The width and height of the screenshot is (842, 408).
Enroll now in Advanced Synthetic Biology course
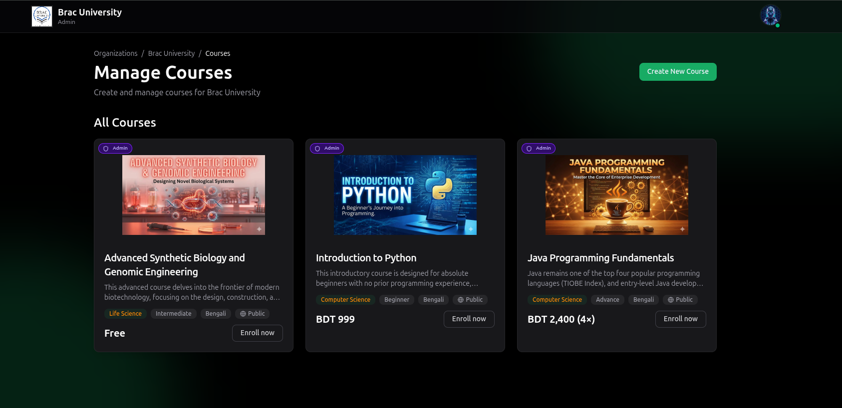257,333
